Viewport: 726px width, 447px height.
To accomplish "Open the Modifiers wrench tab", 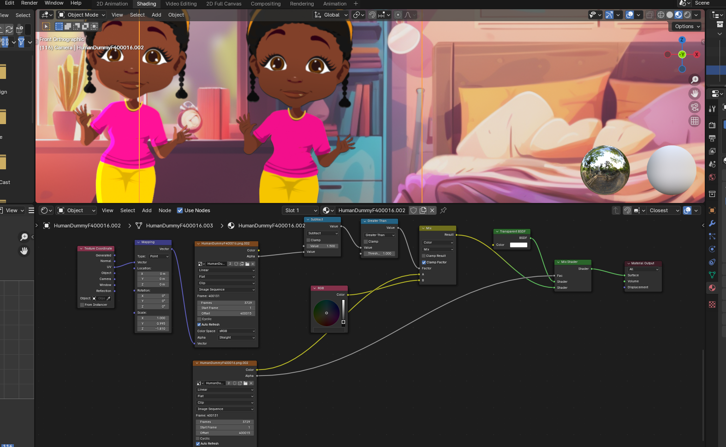I will 712,223.
